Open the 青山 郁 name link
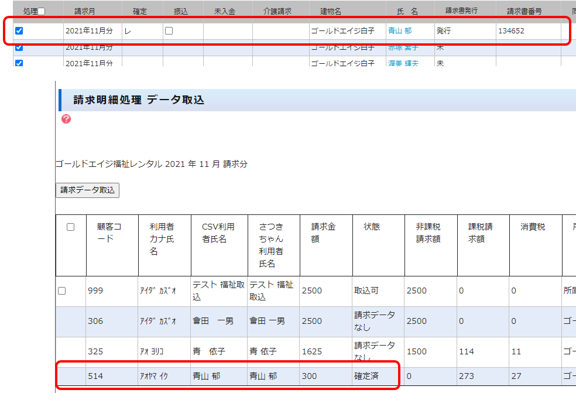This screenshot has height=393, width=576. [400, 31]
